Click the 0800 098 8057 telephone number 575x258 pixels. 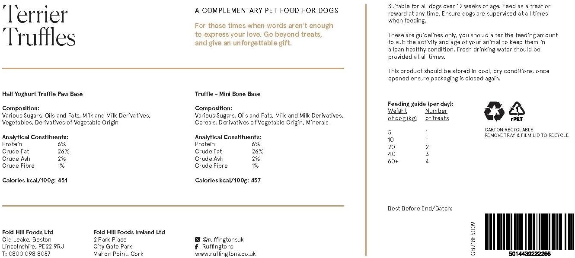point(30,254)
